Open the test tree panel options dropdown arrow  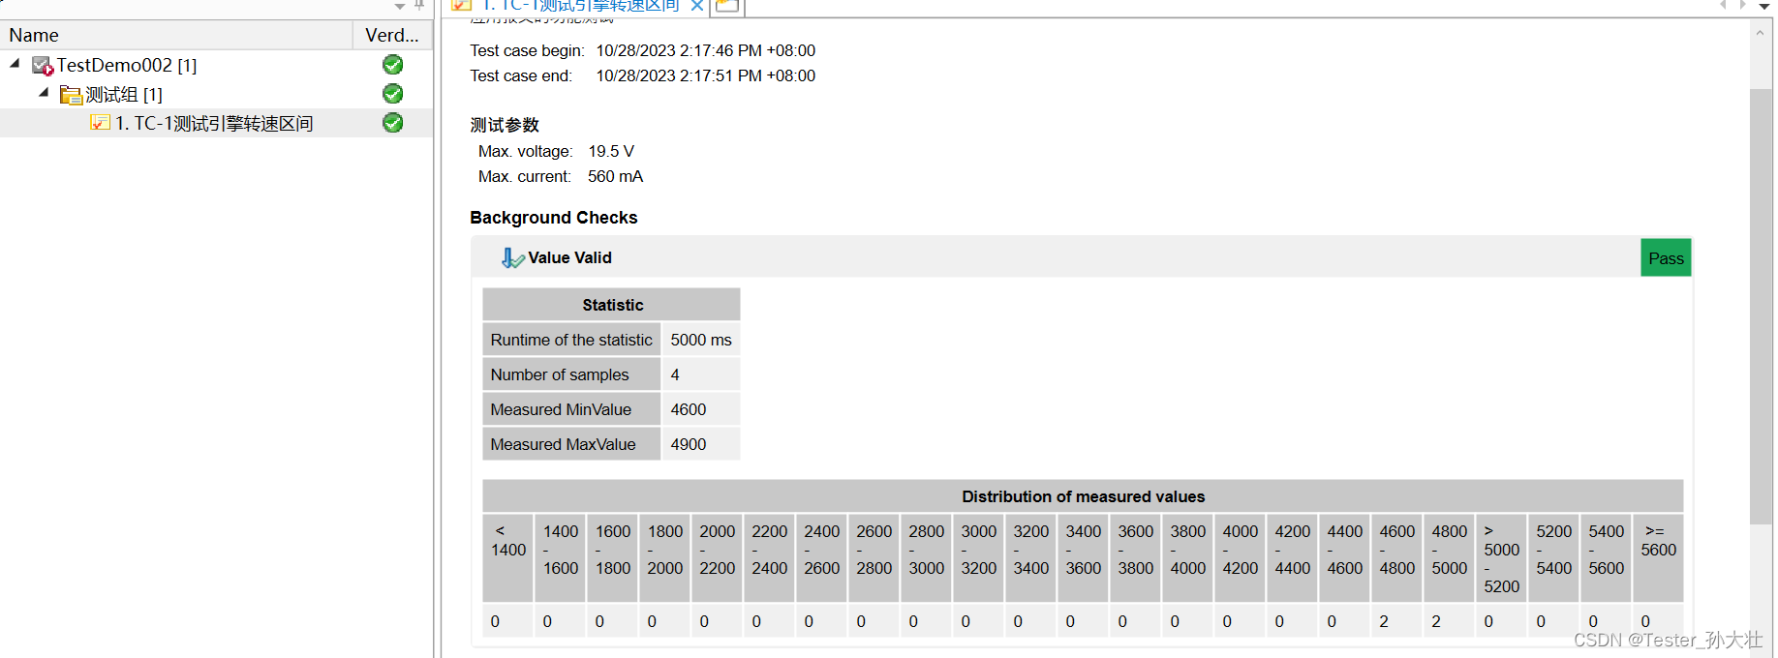click(x=399, y=6)
